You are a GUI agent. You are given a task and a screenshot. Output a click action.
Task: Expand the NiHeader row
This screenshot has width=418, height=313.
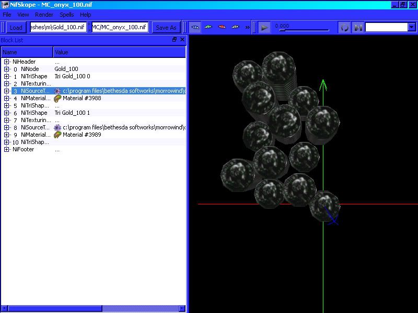[x=6, y=62]
